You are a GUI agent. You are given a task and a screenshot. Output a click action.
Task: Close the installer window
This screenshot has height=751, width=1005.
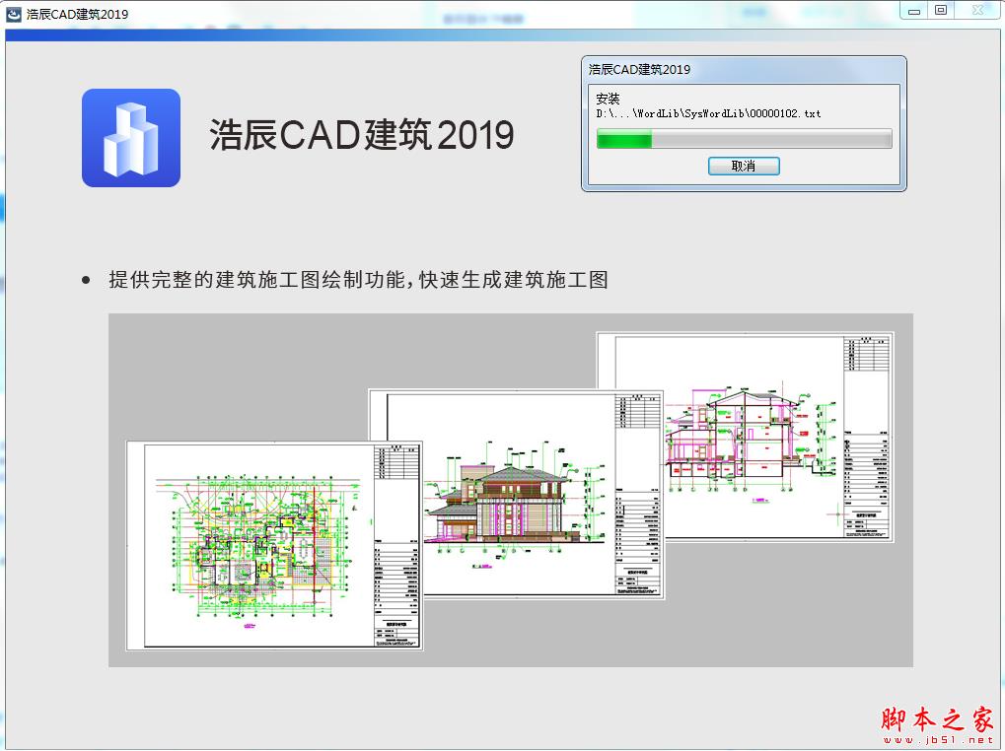pos(977,10)
